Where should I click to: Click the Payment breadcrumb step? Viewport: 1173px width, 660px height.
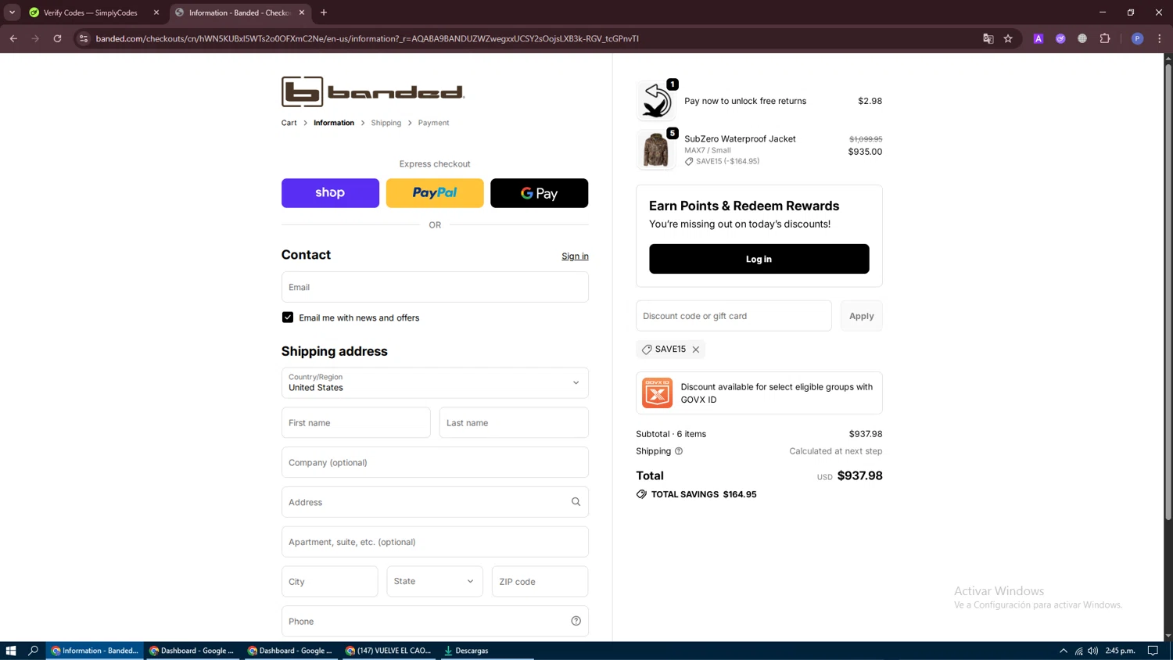(433, 123)
